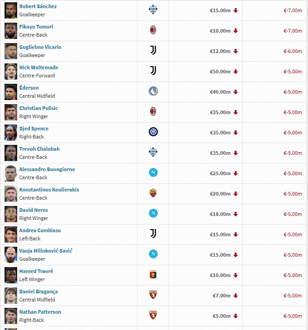
Task: Click Como club crest beside Robert Sánchez
Action: (x=153, y=10)
